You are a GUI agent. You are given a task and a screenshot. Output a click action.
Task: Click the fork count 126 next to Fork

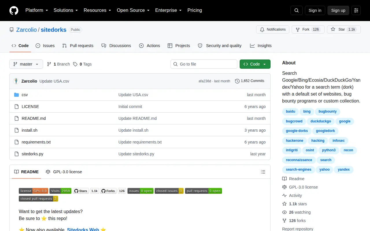(316, 29)
